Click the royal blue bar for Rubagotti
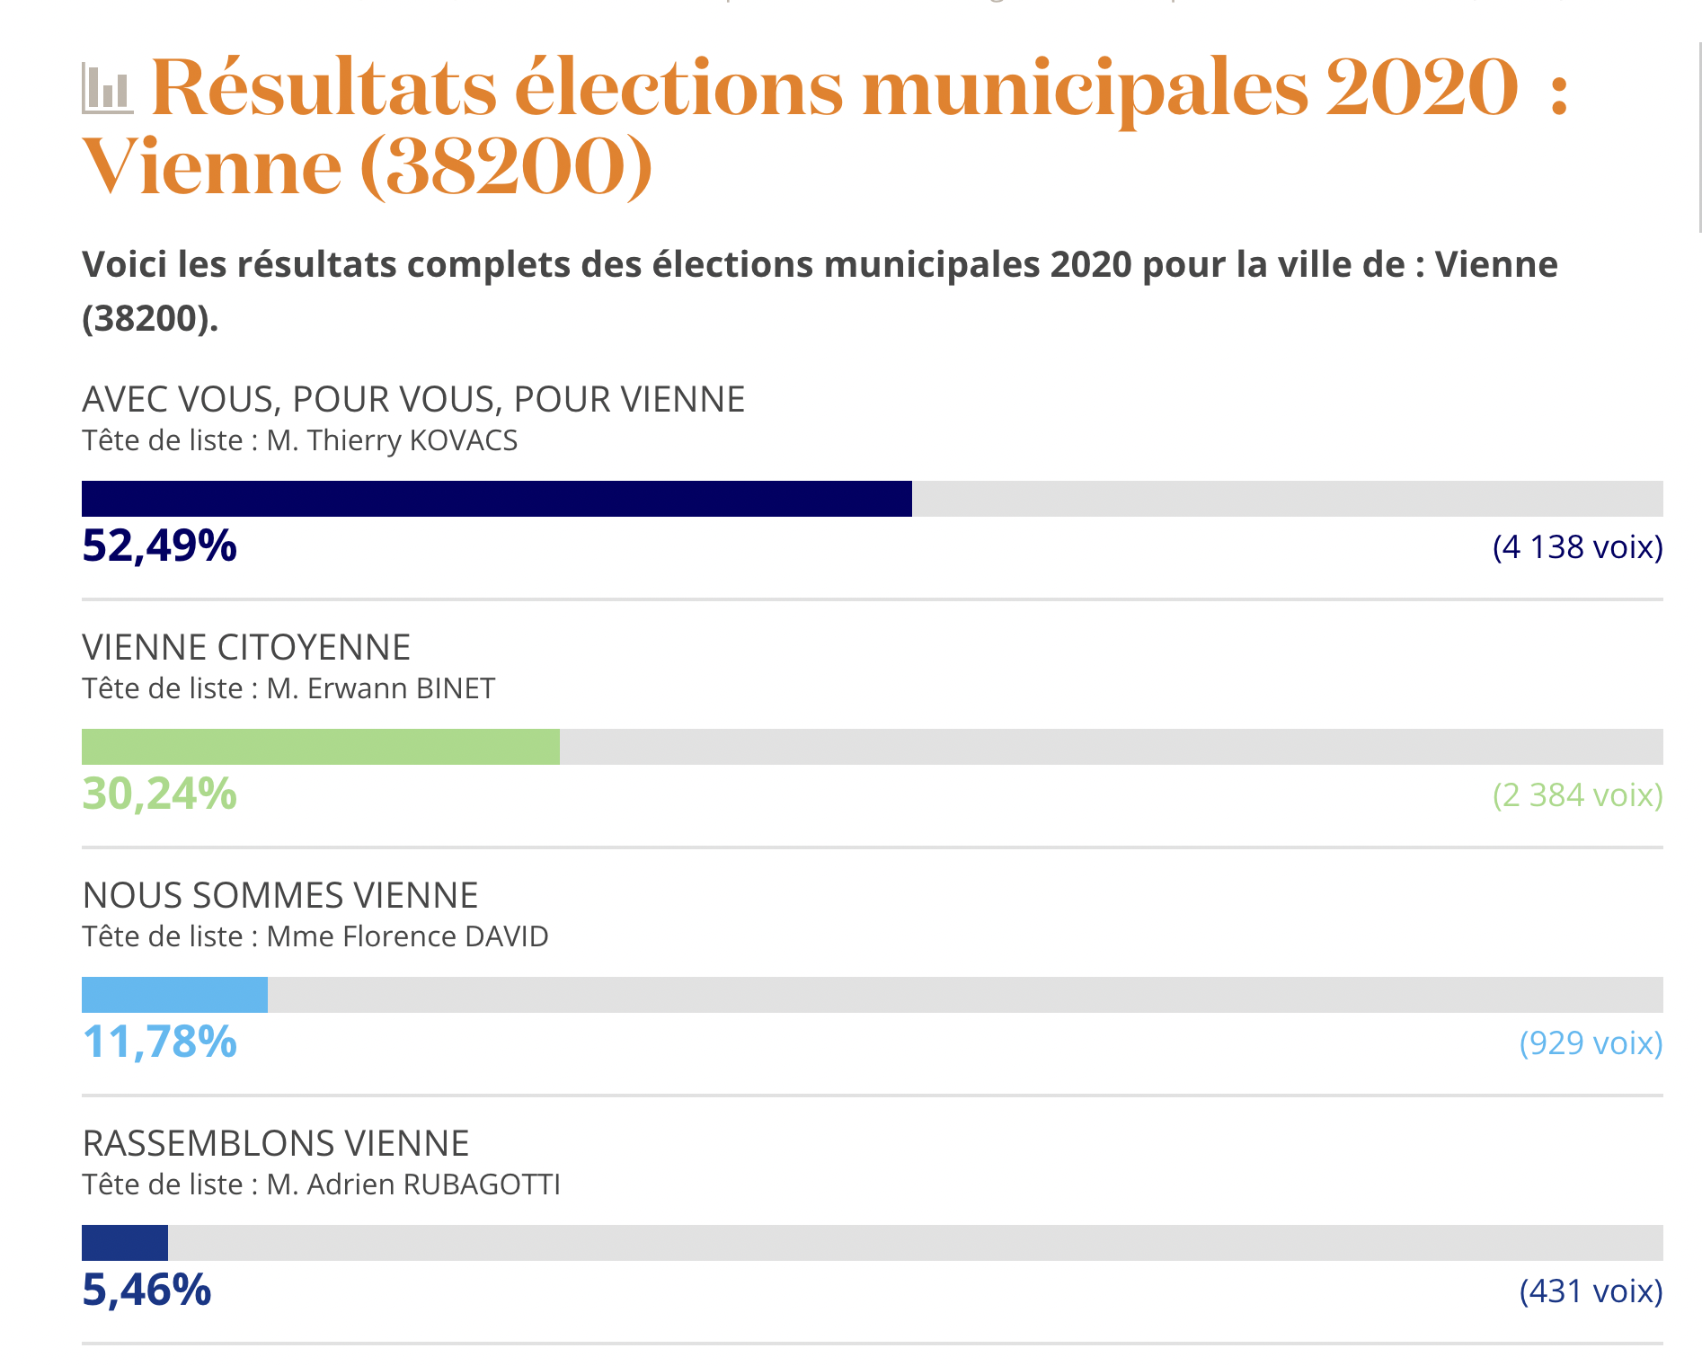The width and height of the screenshot is (1702, 1366). pyautogui.click(x=125, y=1243)
